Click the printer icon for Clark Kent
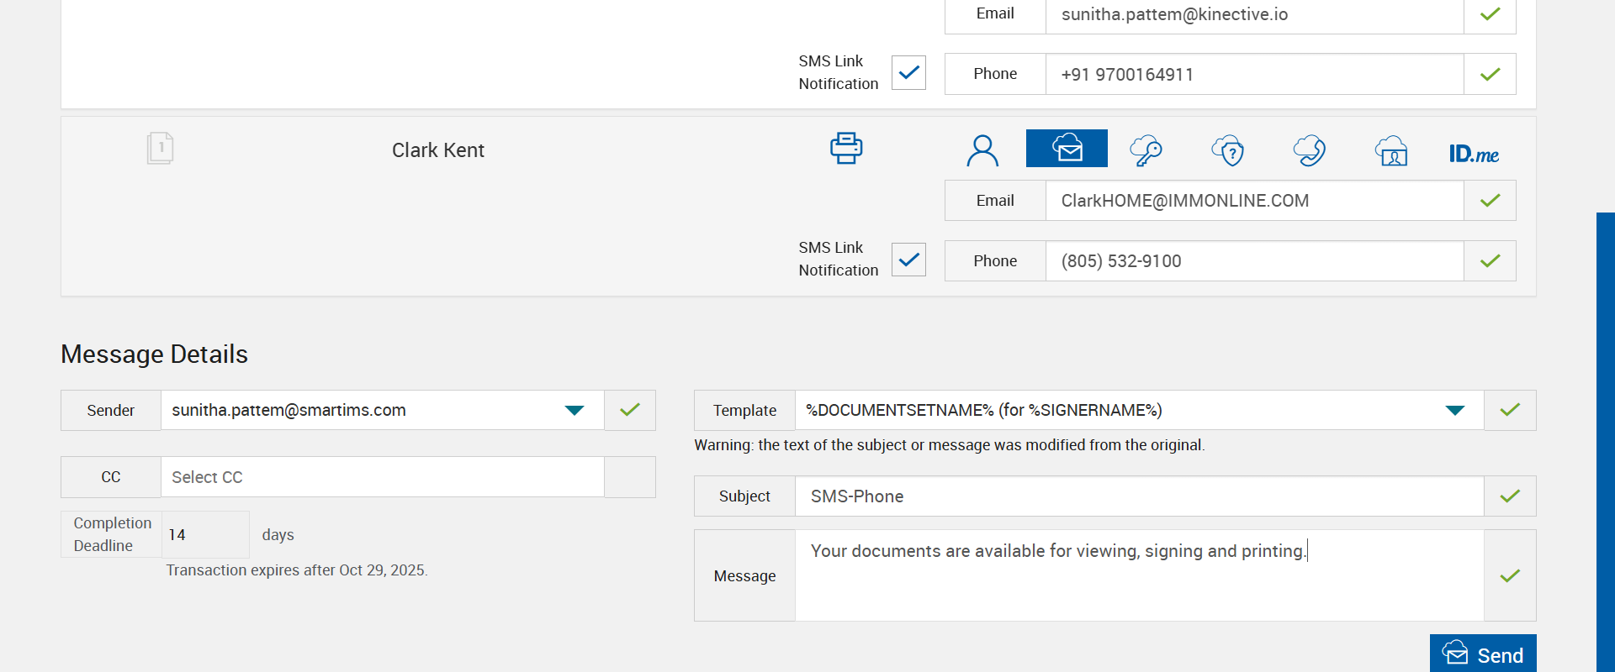Screen dimensions: 1615x672 point(846,149)
